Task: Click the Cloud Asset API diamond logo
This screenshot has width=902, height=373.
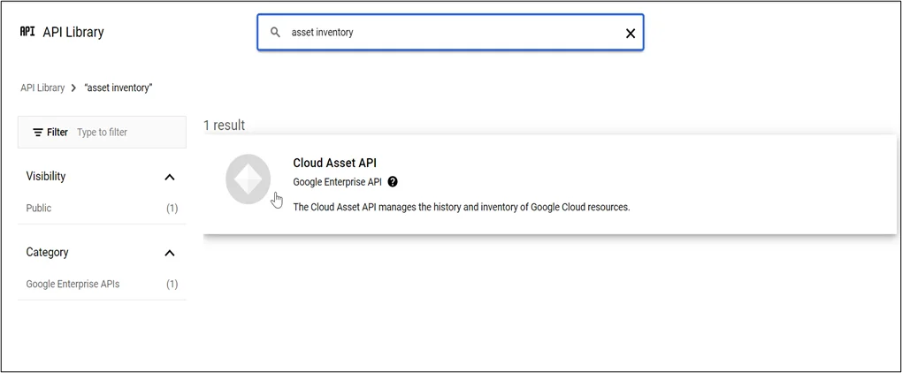Action: coord(248,179)
